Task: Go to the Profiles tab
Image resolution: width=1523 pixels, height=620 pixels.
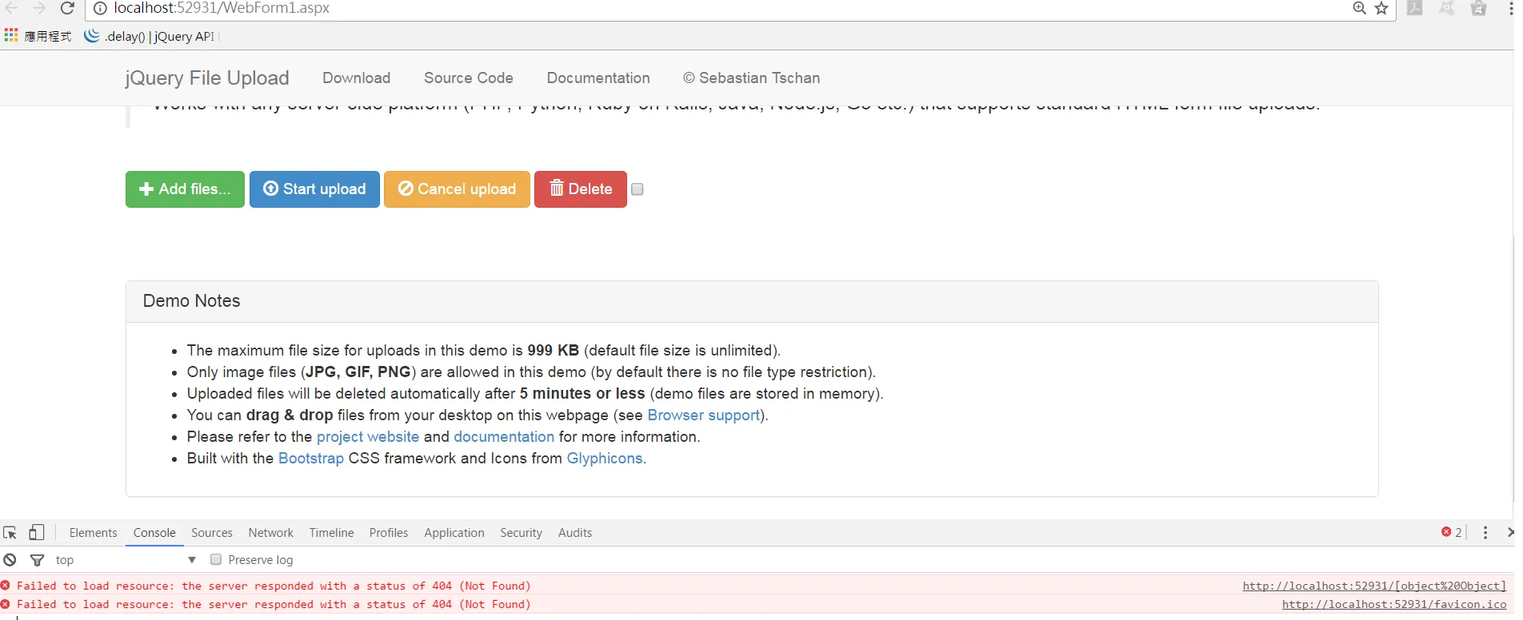Action: [x=389, y=533]
